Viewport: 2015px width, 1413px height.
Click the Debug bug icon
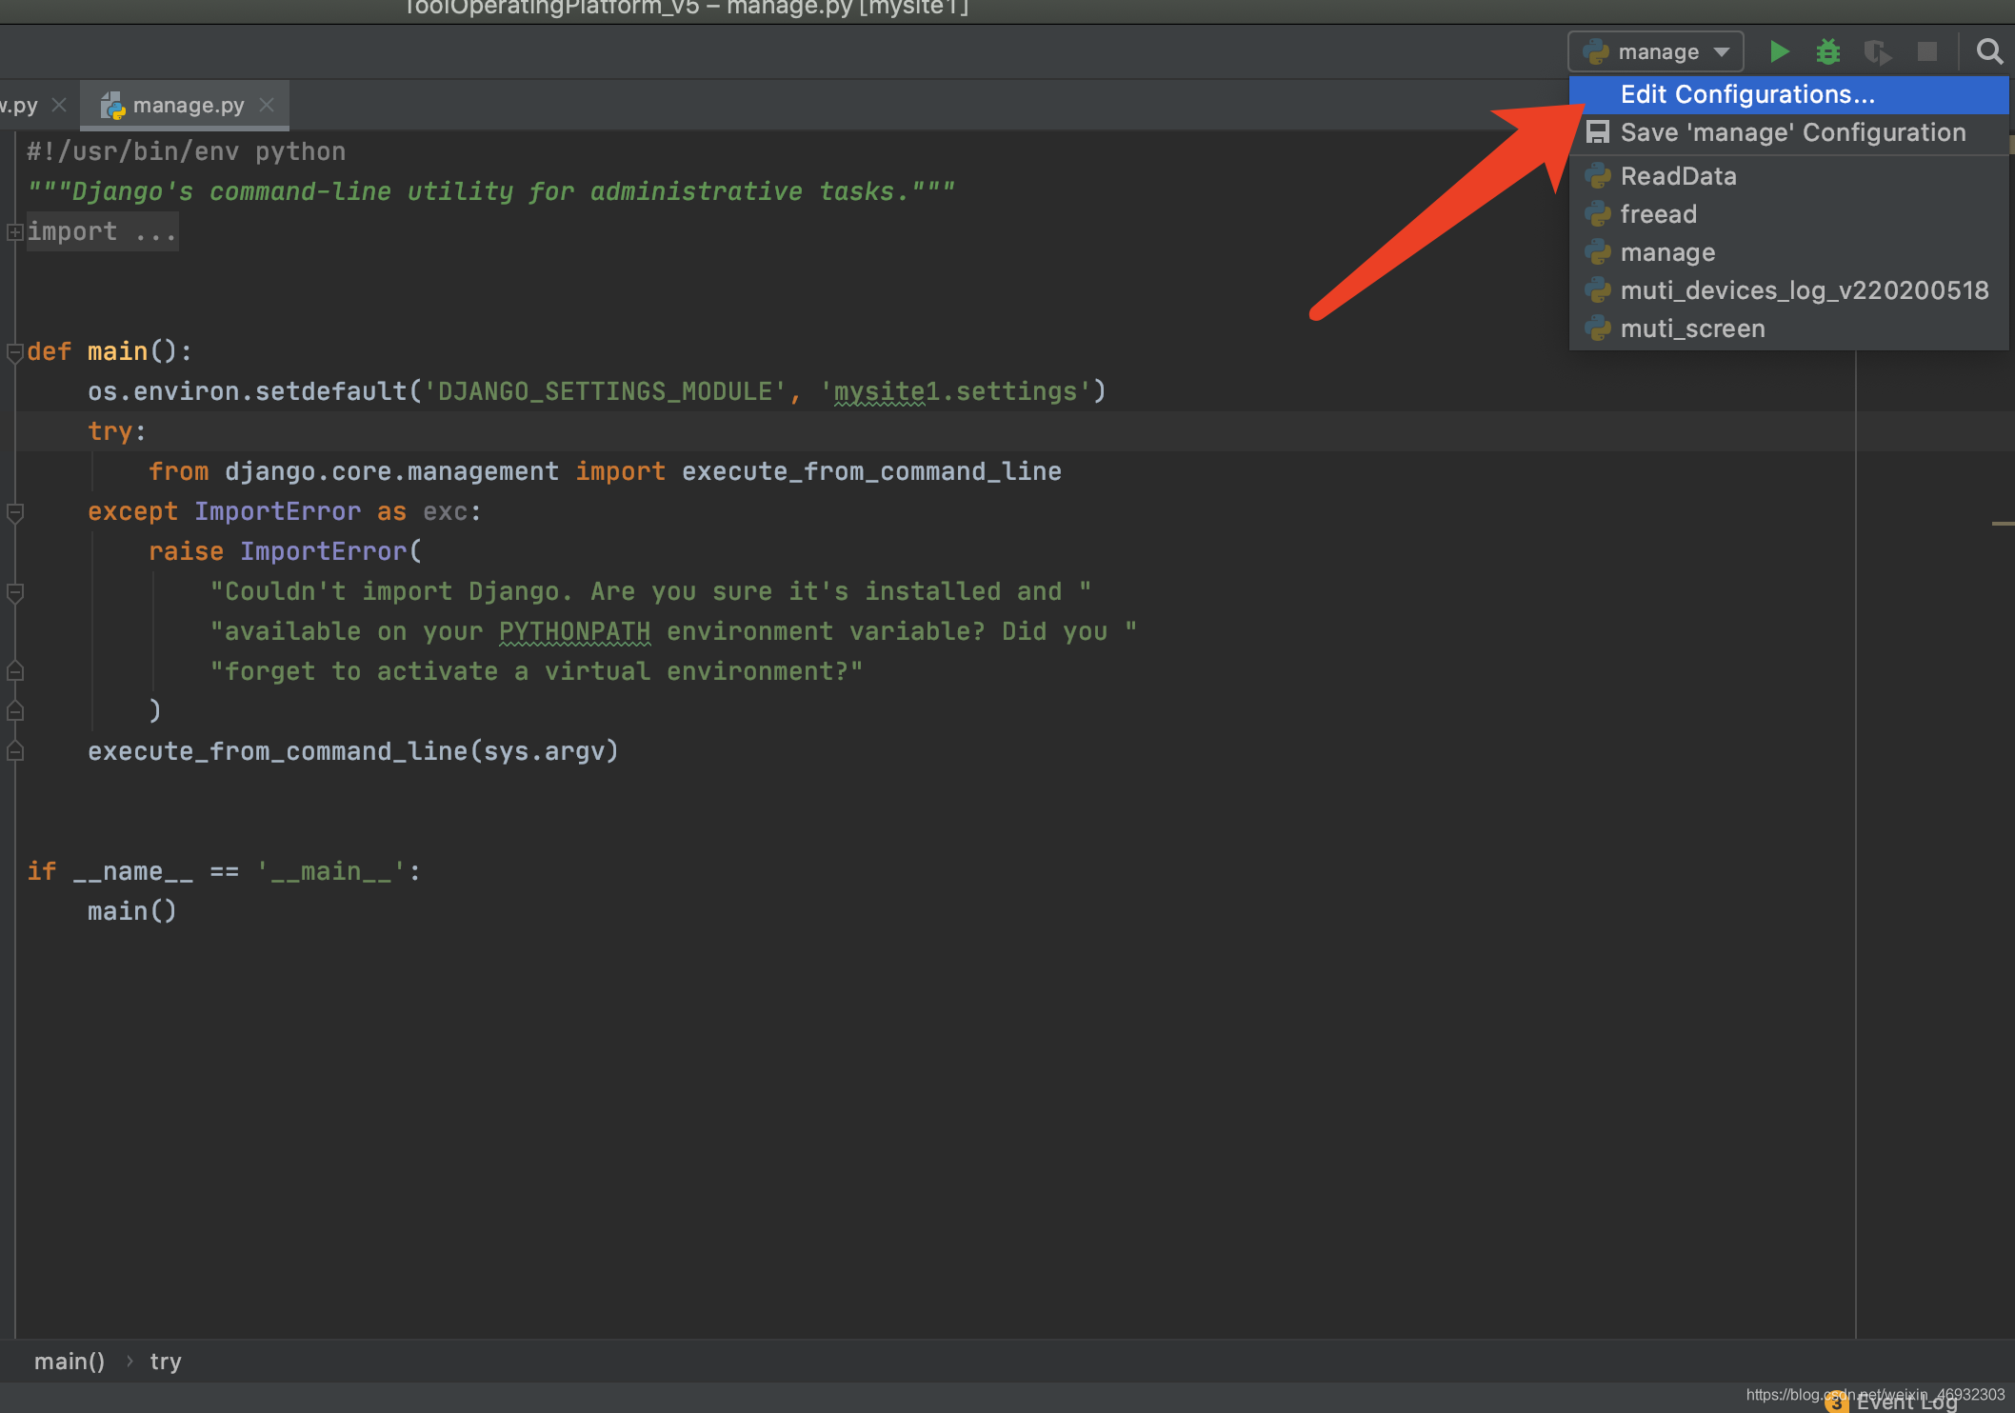(x=1827, y=51)
